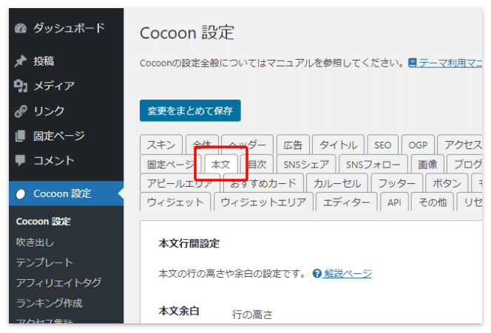Image resolution: width=491 pixels, height=333 pixels.
Task: Switch to the SNSシェア tab
Action: click(x=306, y=164)
